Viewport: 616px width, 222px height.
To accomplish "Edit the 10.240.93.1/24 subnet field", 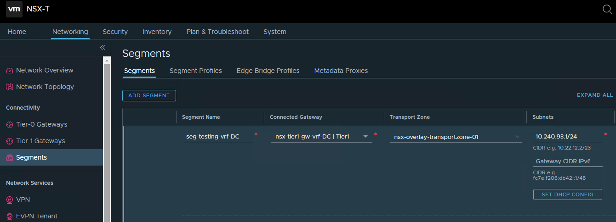I will click(x=568, y=136).
